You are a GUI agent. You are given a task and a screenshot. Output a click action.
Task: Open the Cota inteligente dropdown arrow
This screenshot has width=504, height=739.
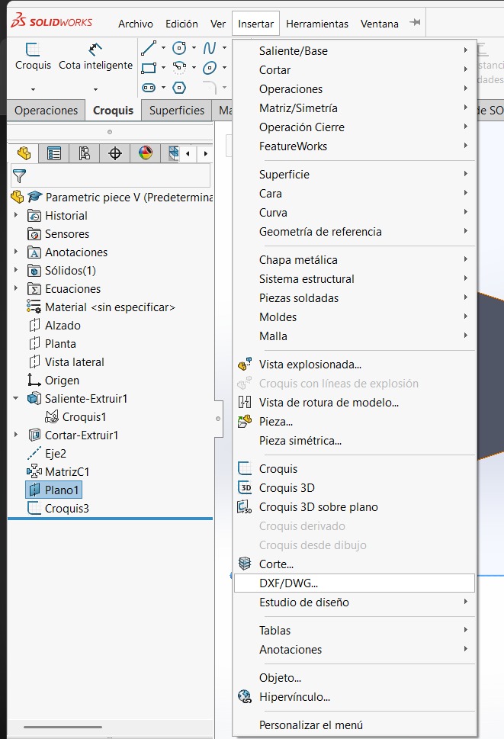click(95, 89)
